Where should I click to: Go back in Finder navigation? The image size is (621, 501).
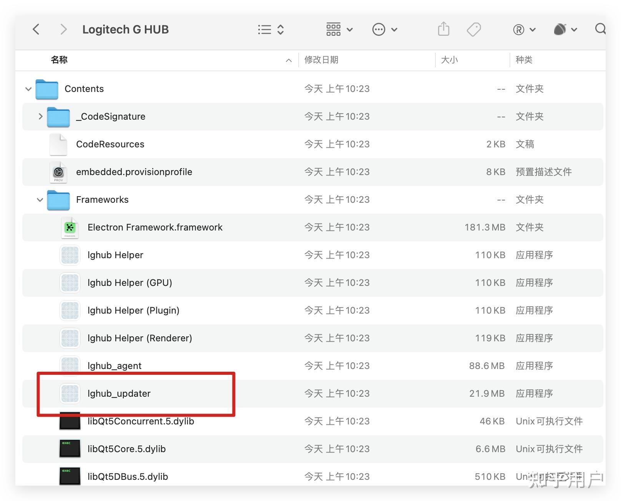pyautogui.click(x=36, y=29)
